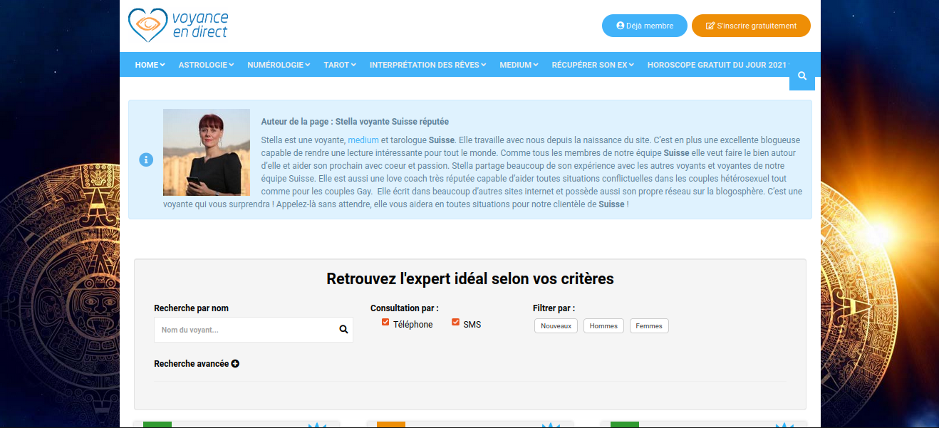Click the S'inscrire gratuitement button
The height and width of the screenshot is (428, 939).
(x=751, y=25)
